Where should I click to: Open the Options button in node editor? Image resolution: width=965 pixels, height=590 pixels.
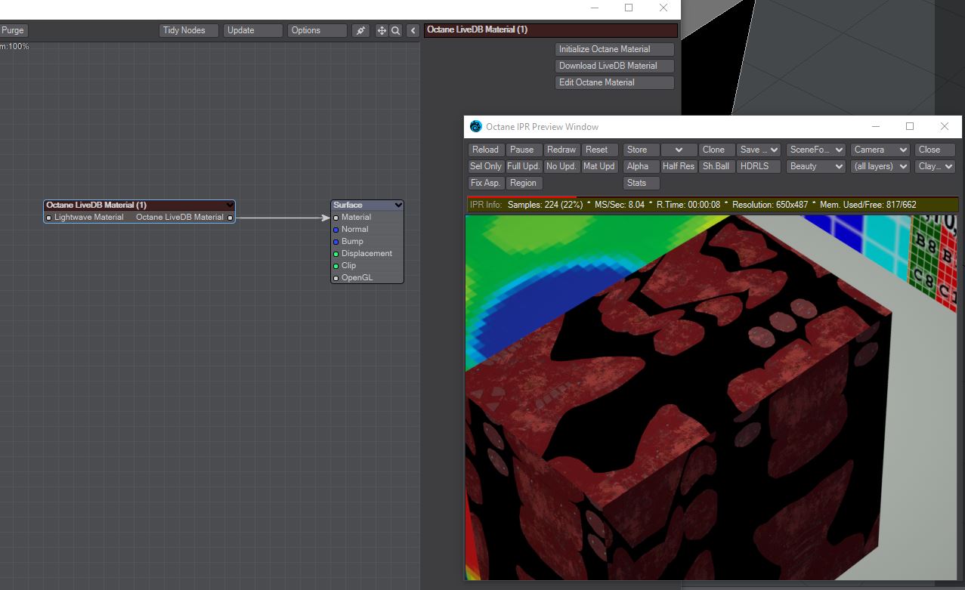point(317,30)
